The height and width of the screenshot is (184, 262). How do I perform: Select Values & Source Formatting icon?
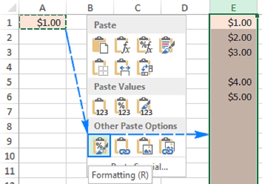144,106
